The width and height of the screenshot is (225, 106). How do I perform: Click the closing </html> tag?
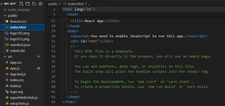click(69, 102)
